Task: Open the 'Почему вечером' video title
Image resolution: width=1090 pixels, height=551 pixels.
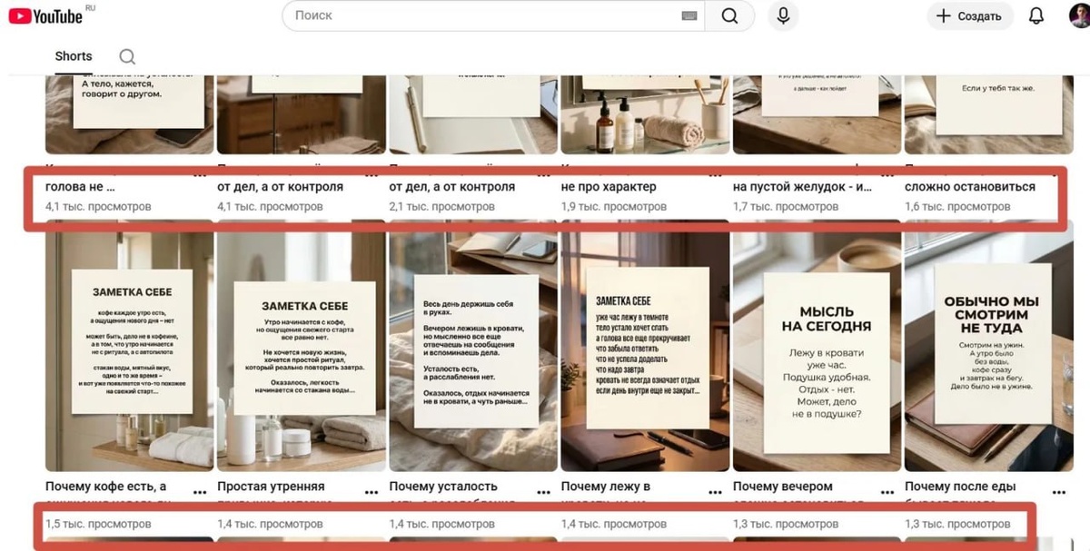Action: pyautogui.click(x=784, y=487)
